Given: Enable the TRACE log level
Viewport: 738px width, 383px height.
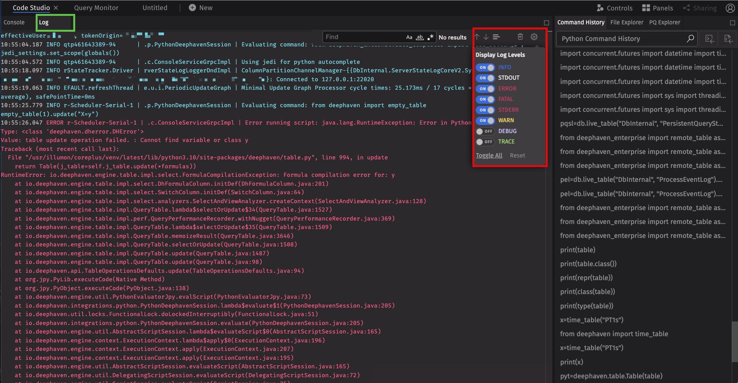Looking at the screenshot, I should tap(485, 142).
